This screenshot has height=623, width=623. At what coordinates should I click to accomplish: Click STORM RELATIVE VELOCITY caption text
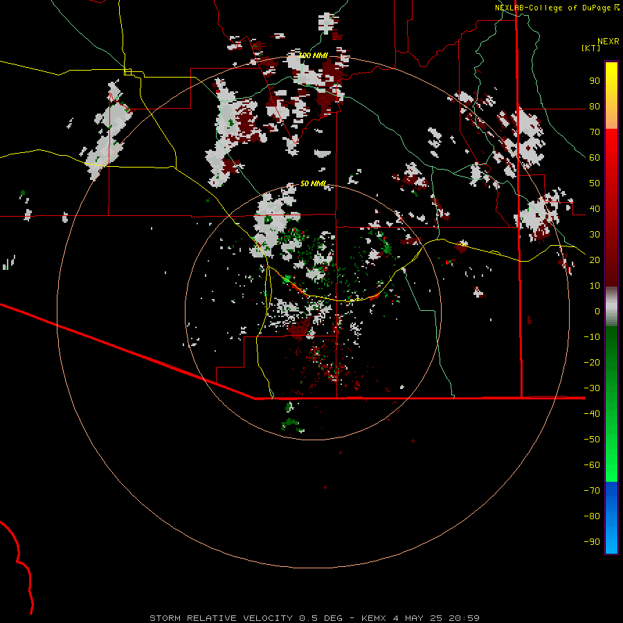point(221,618)
